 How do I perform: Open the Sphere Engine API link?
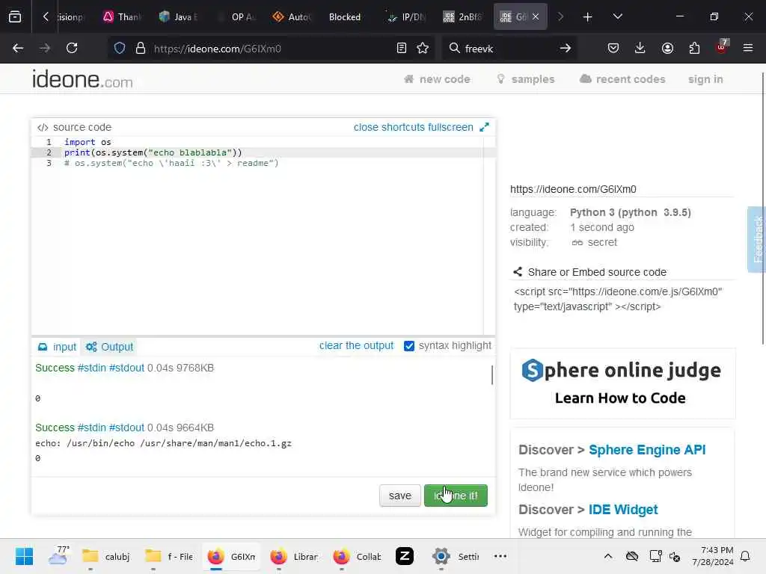647,449
